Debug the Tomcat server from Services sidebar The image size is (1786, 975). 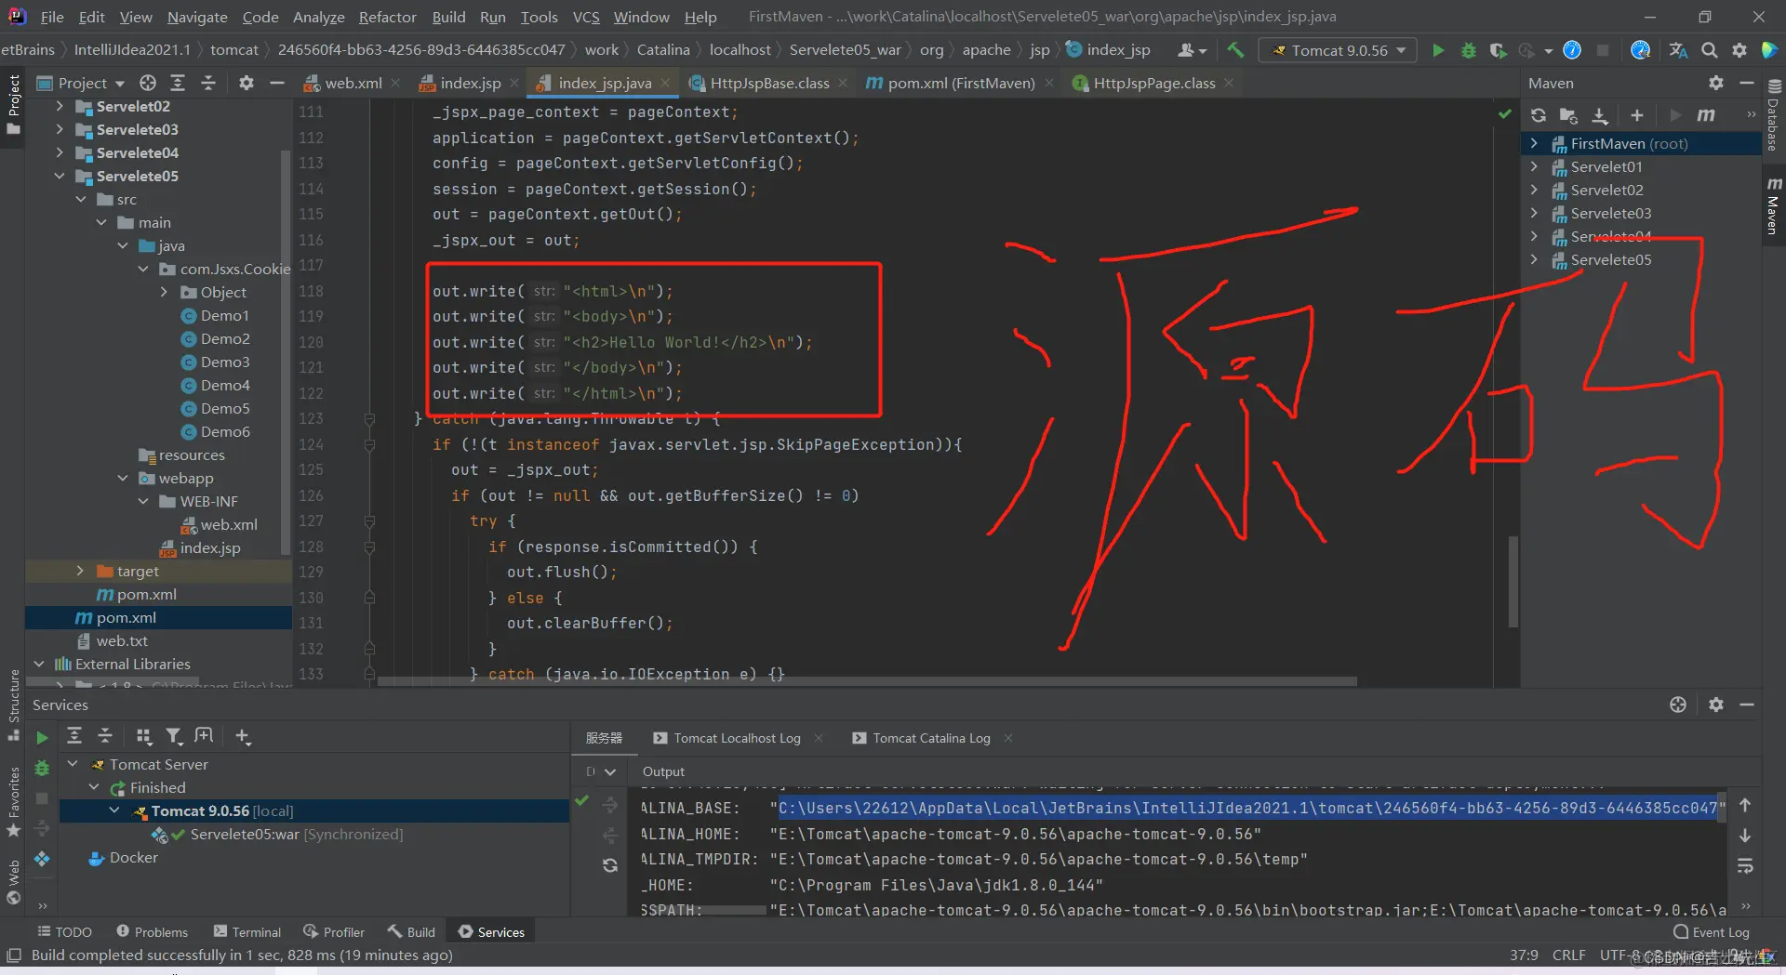point(42,769)
